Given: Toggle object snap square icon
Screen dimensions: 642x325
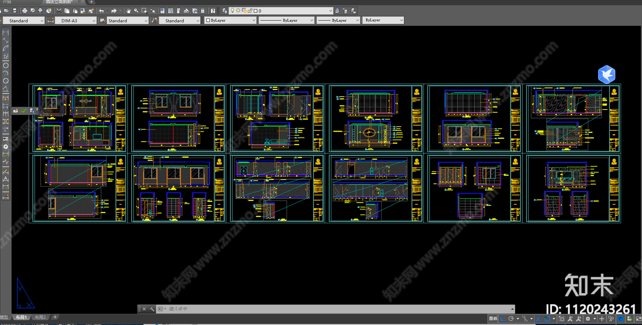Looking at the screenshot, I should [547, 319].
